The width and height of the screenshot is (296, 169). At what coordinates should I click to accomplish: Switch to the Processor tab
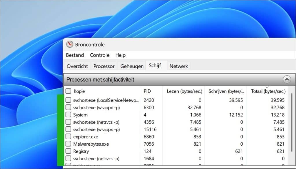104,66
